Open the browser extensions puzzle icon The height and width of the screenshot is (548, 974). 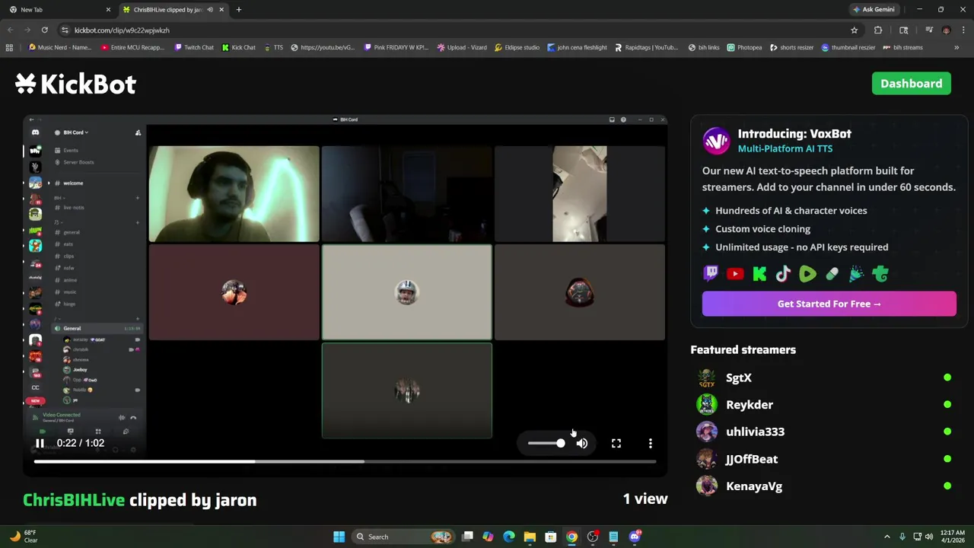tap(878, 30)
